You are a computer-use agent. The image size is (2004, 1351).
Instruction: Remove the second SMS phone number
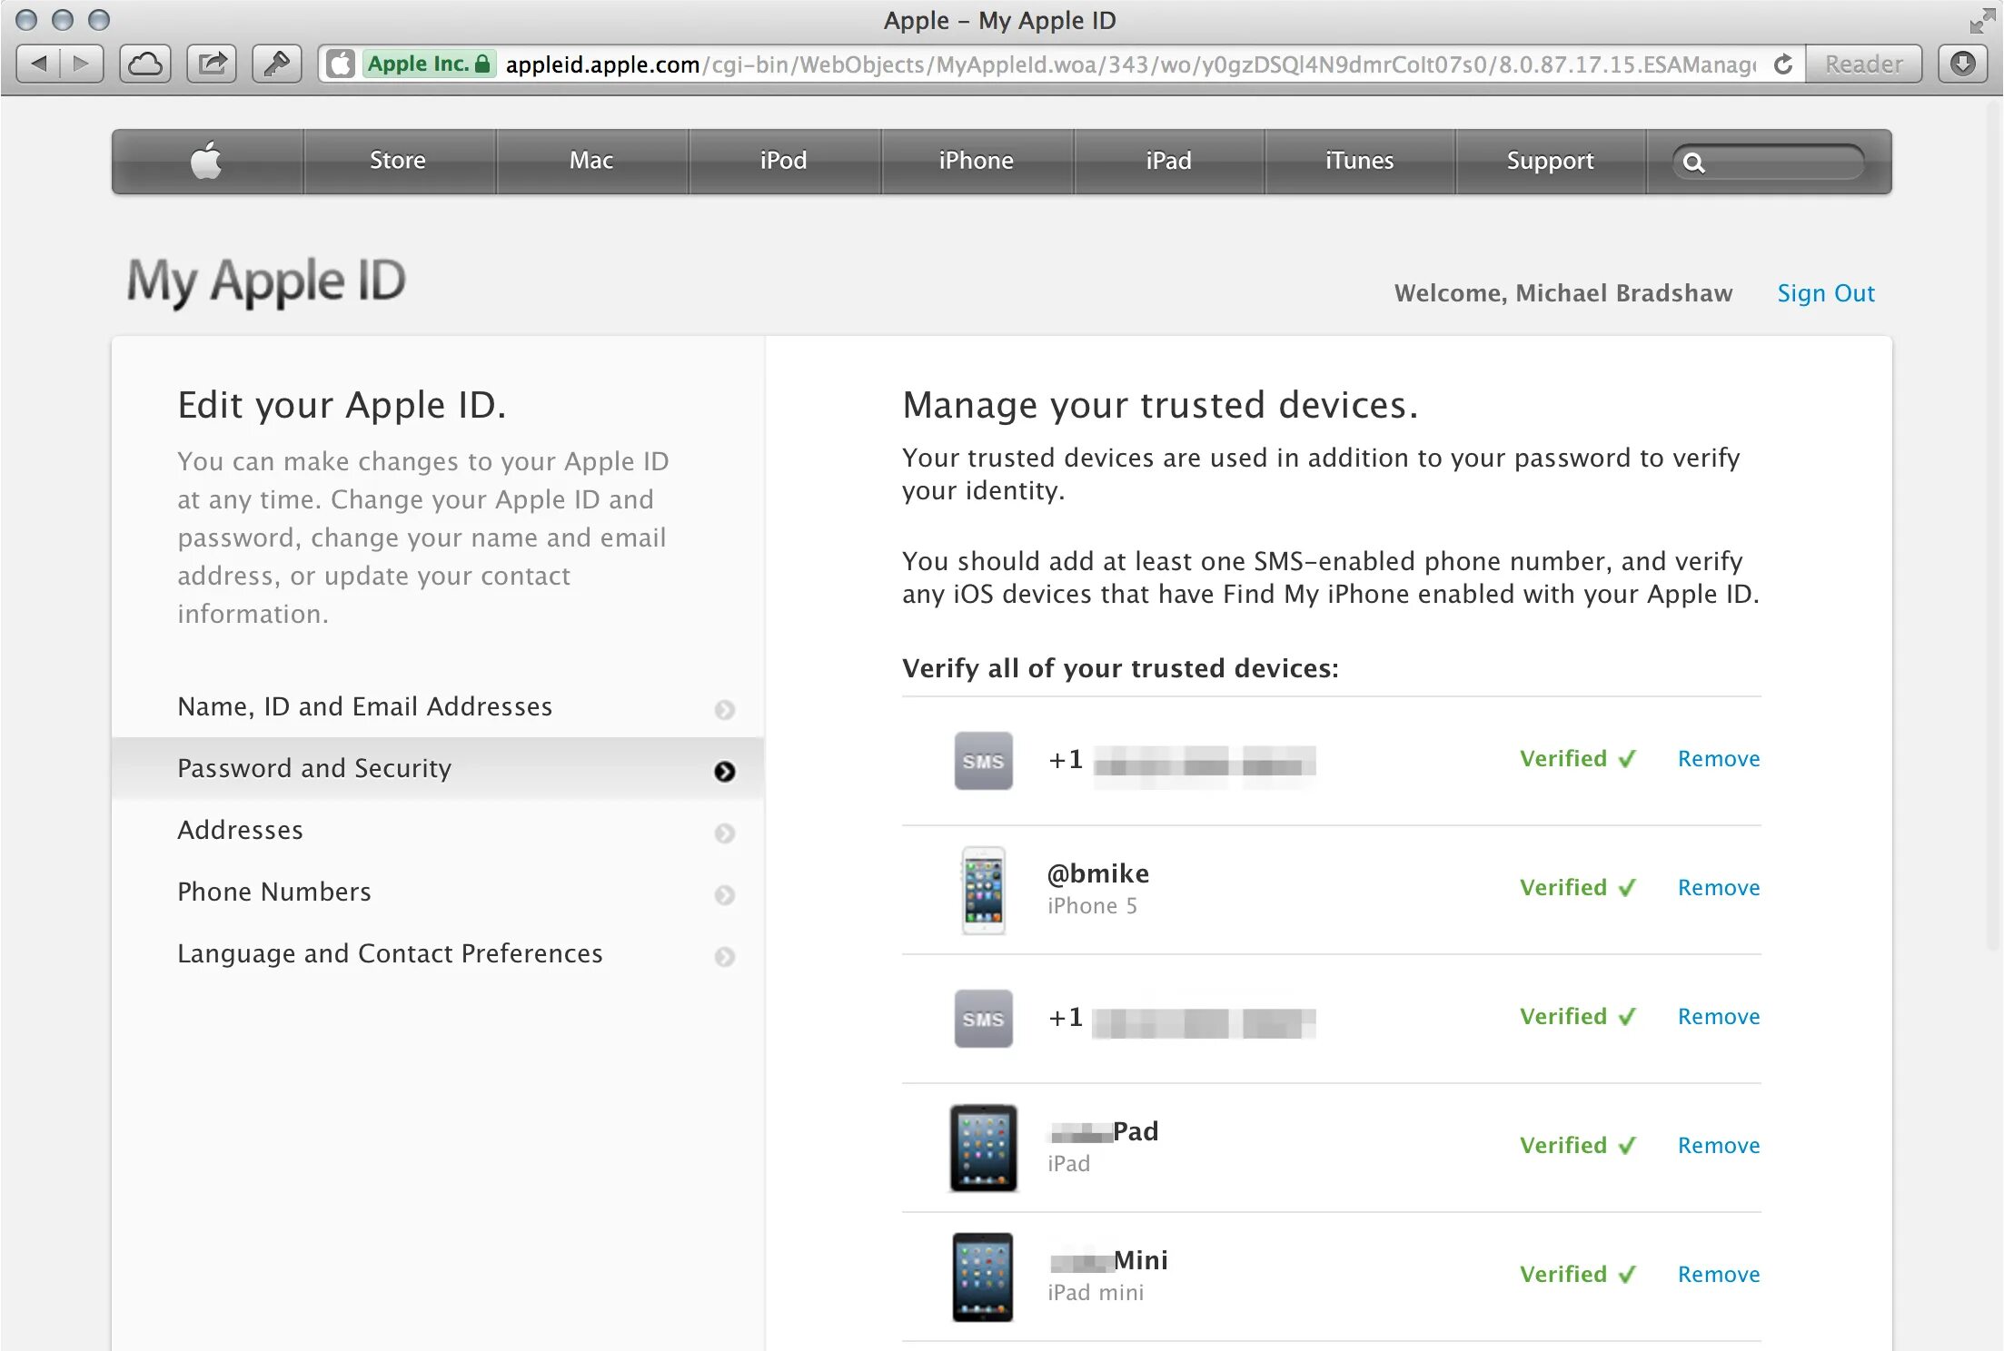tap(1719, 1016)
